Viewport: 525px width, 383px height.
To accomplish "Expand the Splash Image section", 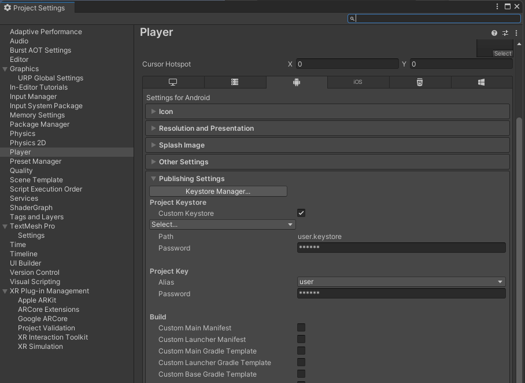I will pos(327,145).
